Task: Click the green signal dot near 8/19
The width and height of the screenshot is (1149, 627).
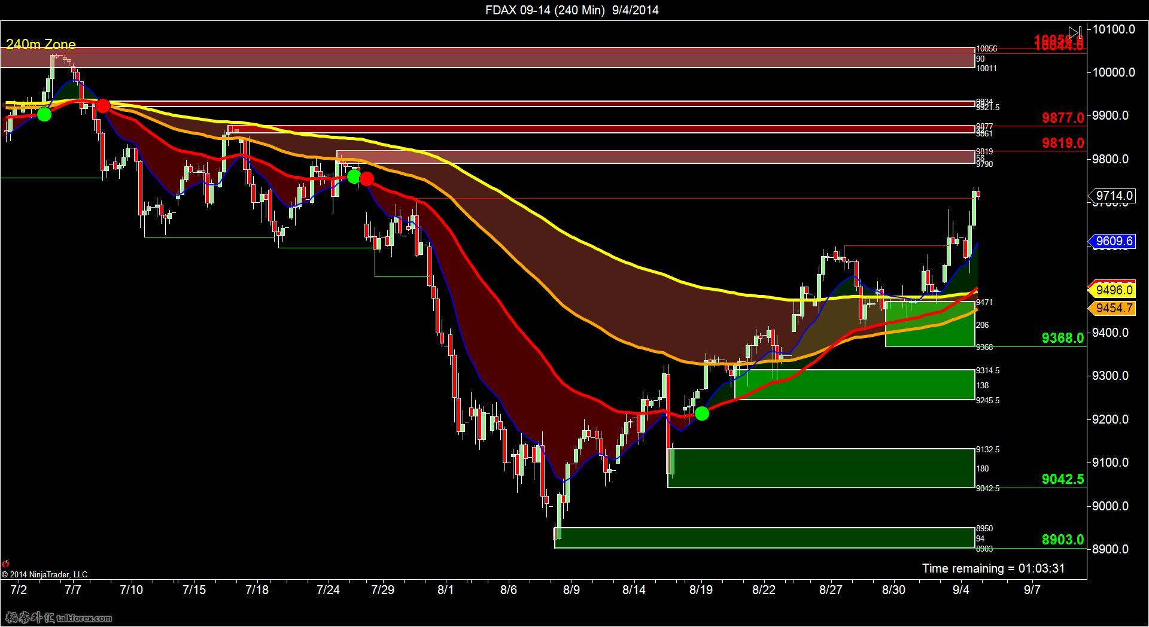Action: 701,413
